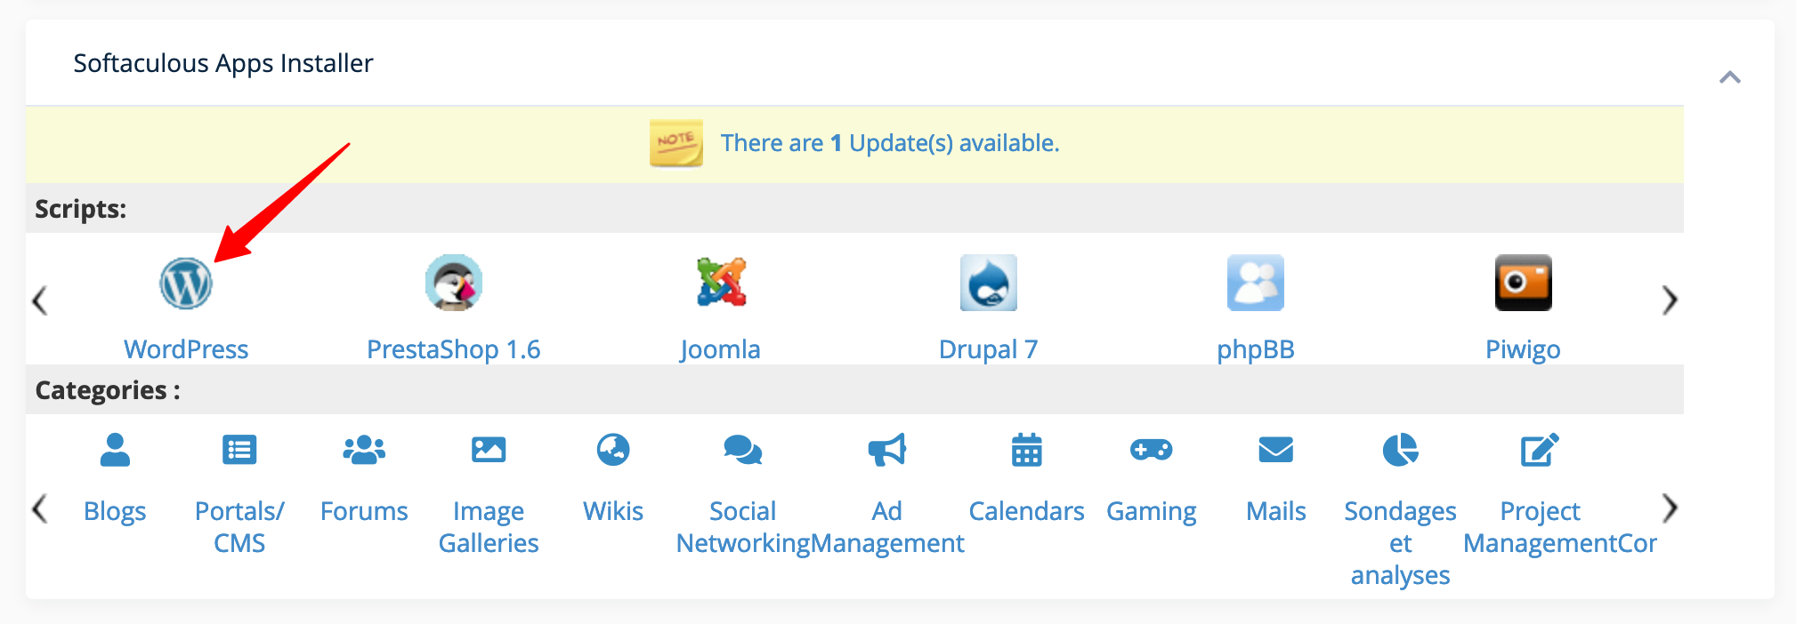Open the Drupal 7 text link
The width and height of the screenshot is (1796, 624).
(x=989, y=349)
